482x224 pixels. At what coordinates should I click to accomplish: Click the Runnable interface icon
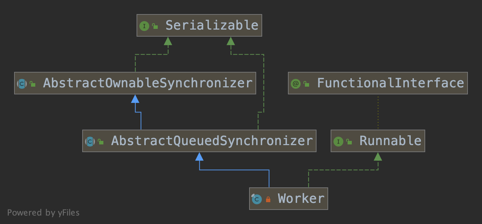338,142
